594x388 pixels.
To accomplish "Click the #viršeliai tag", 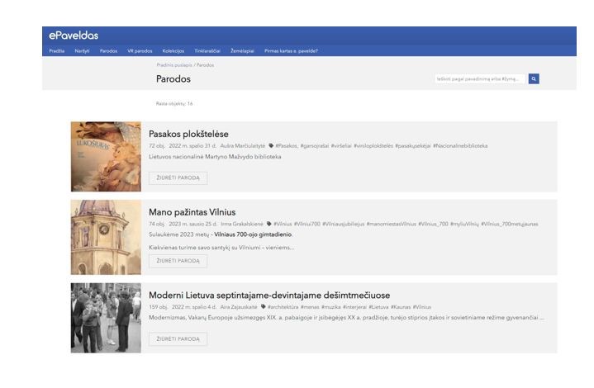I will coord(341,146).
